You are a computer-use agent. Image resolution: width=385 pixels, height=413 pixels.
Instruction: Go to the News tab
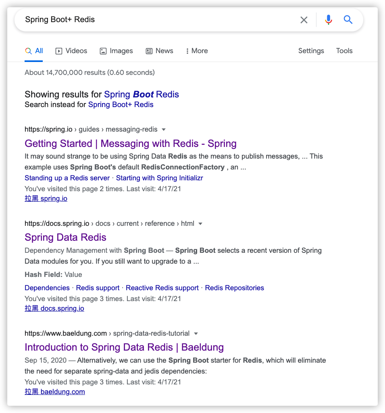[x=159, y=51]
